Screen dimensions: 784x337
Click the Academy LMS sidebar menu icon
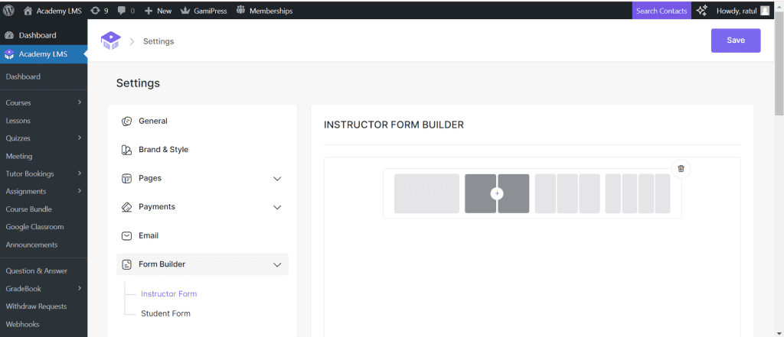9,54
